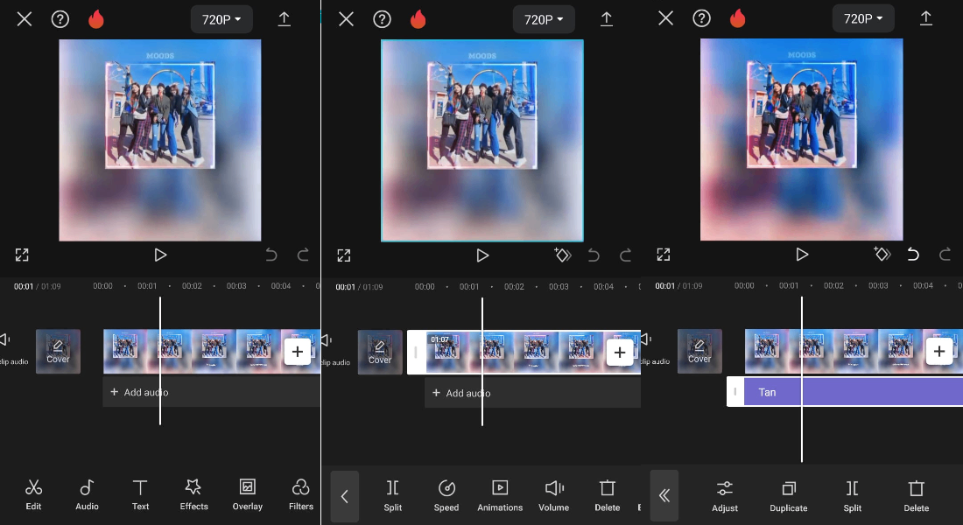Open 720P resolution dropdown in middle panel

pos(544,19)
